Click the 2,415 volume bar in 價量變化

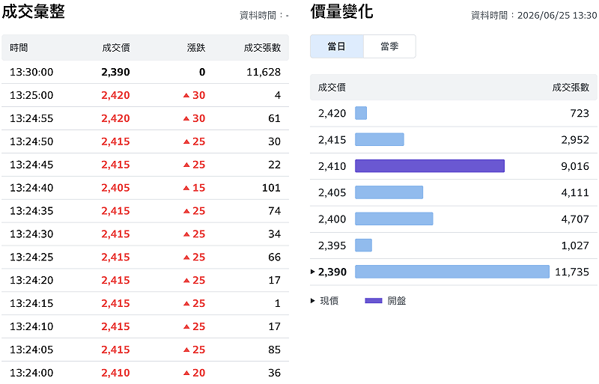pyautogui.click(x=380, y=139)
